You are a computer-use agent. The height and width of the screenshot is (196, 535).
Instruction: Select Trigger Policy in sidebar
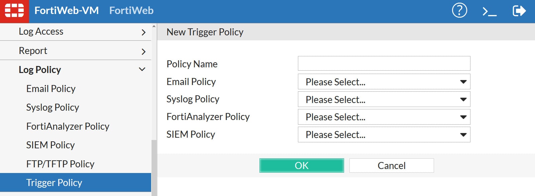tap(54, 183)
